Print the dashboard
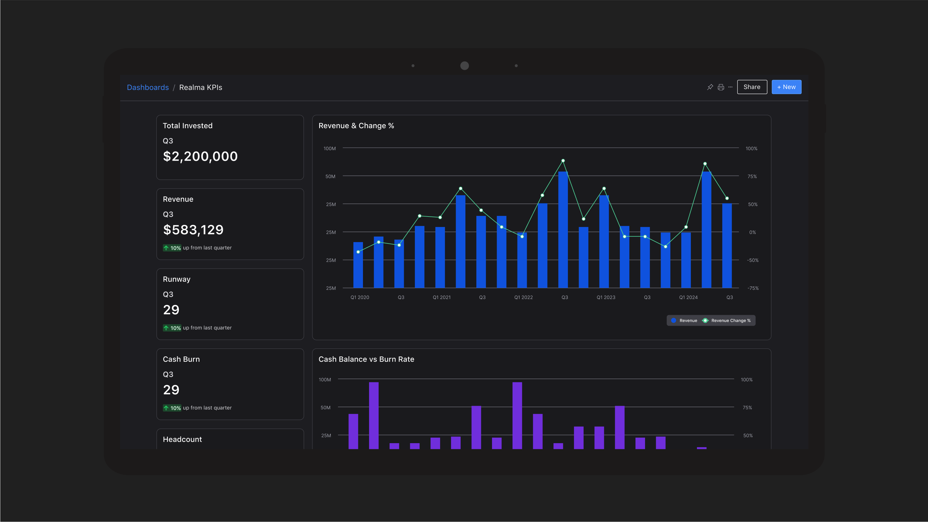 click(720, 87)
